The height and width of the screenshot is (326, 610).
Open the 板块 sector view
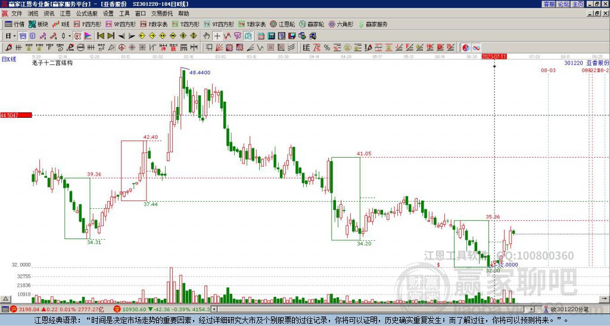39,24
